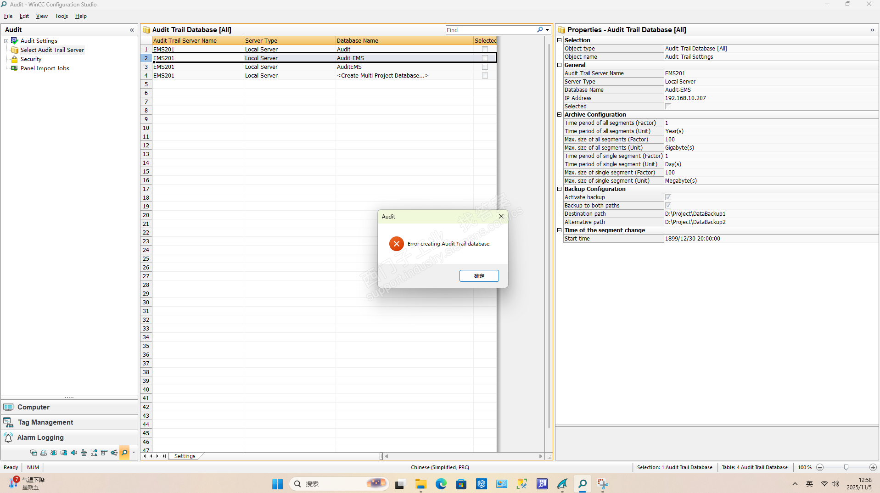Toggle Activate backup checkbox
The image size is (880, 493).
coord(668,197)
